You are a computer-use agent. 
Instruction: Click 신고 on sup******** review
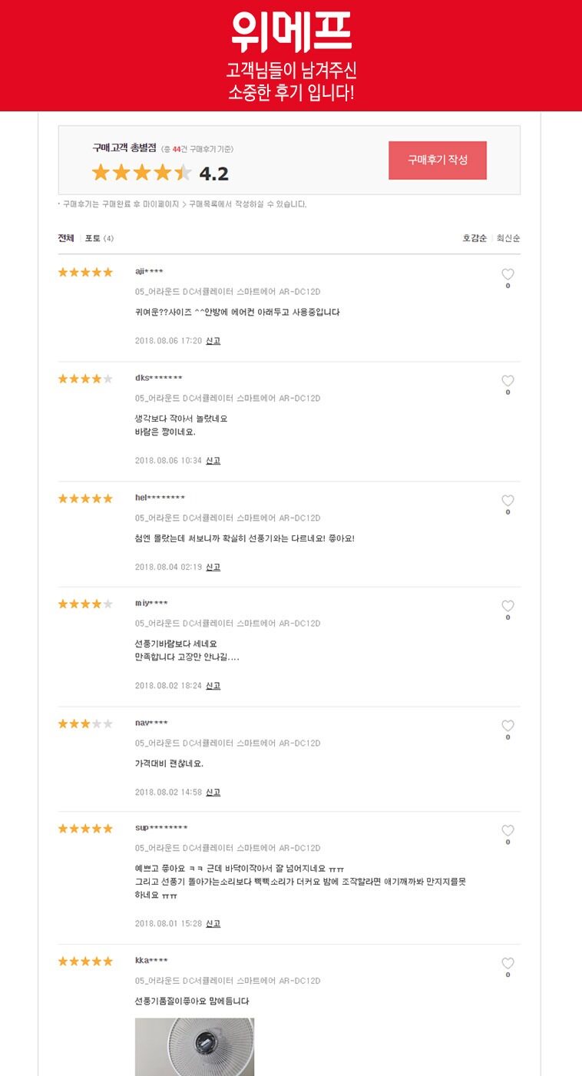tap(213, 923)
